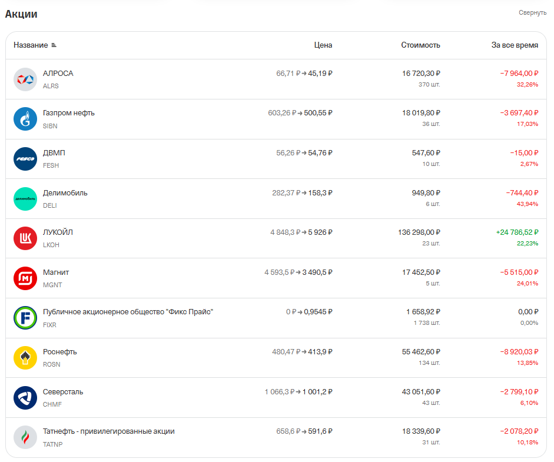Screen dimensions: 554x462
Task: Click the Магнит red logo icon
Action: [25, 278]
